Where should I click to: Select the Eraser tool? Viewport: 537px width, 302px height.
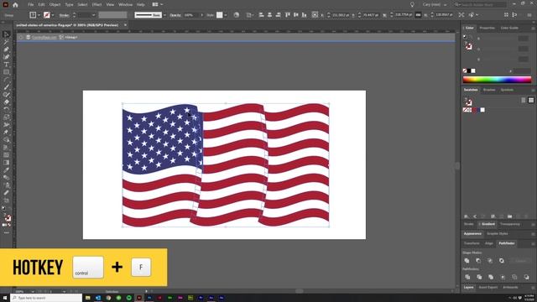pos(6,102)
